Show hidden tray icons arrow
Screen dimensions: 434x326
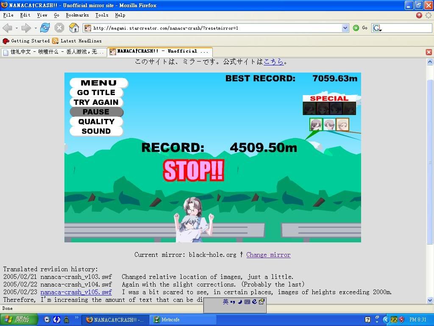(x=386, y=320)
